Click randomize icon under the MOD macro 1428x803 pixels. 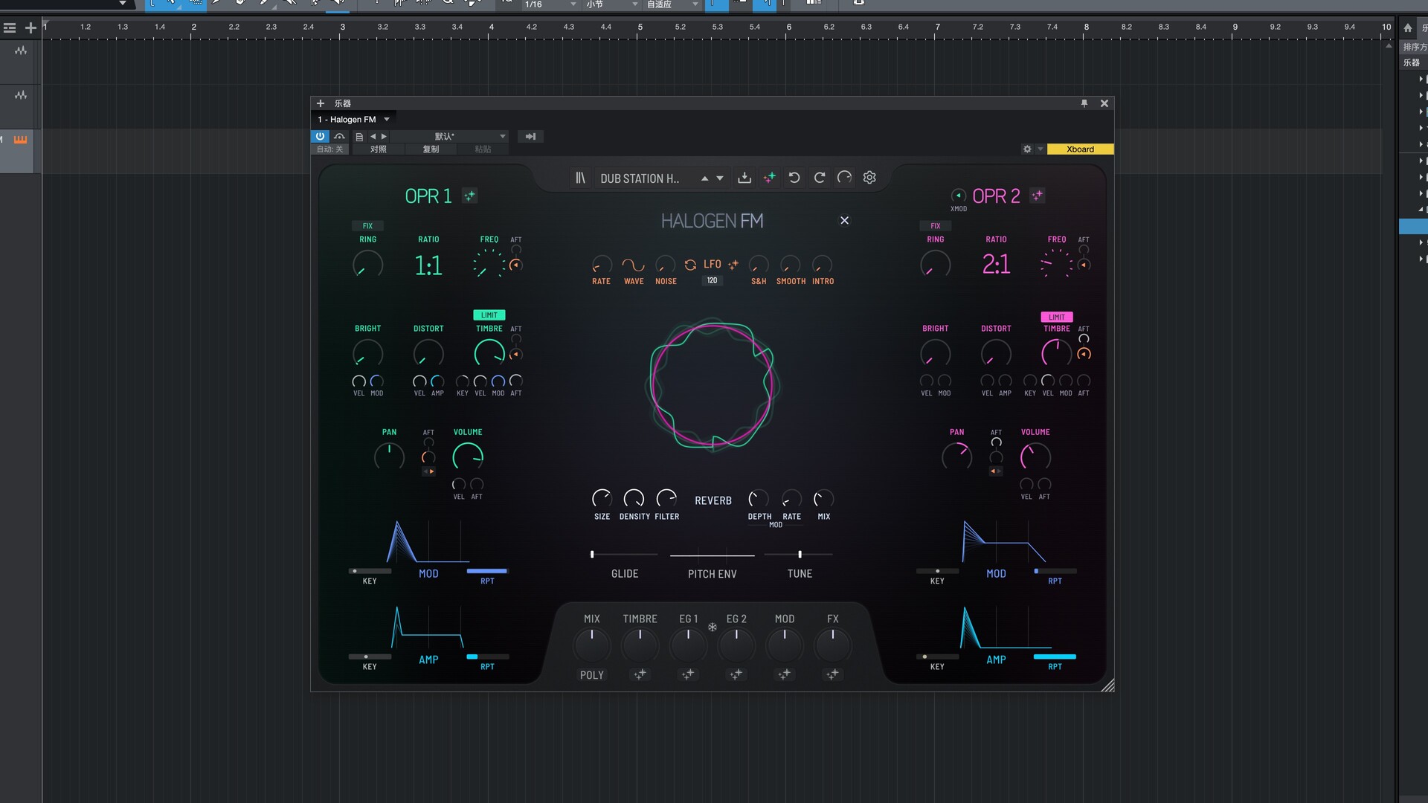click(785, 674)
